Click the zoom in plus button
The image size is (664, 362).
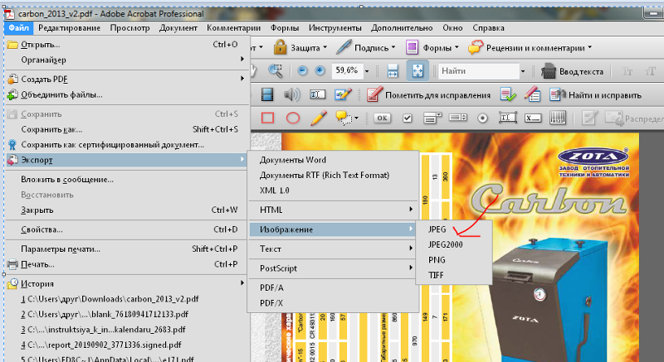[320, 71]
